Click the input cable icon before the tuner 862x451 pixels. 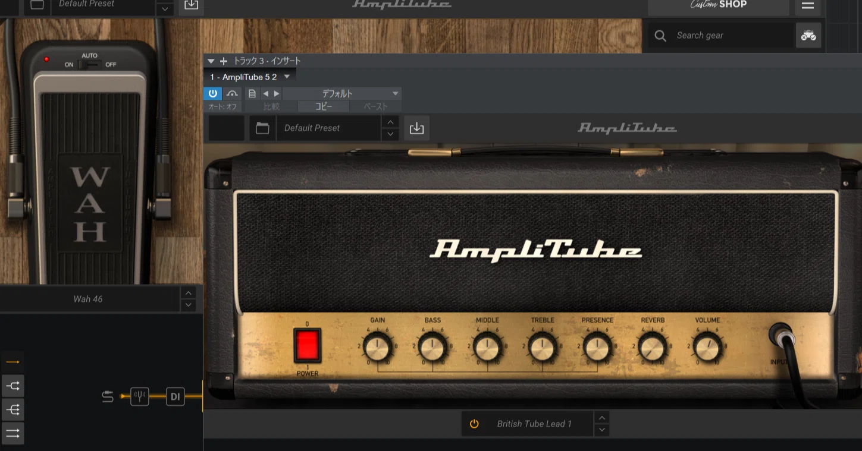click(108, 396)
